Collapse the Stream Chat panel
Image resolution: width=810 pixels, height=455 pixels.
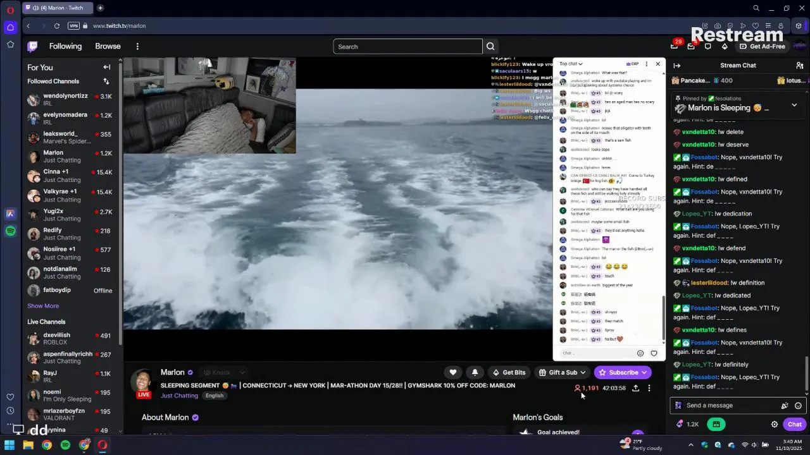coord(676,65)
